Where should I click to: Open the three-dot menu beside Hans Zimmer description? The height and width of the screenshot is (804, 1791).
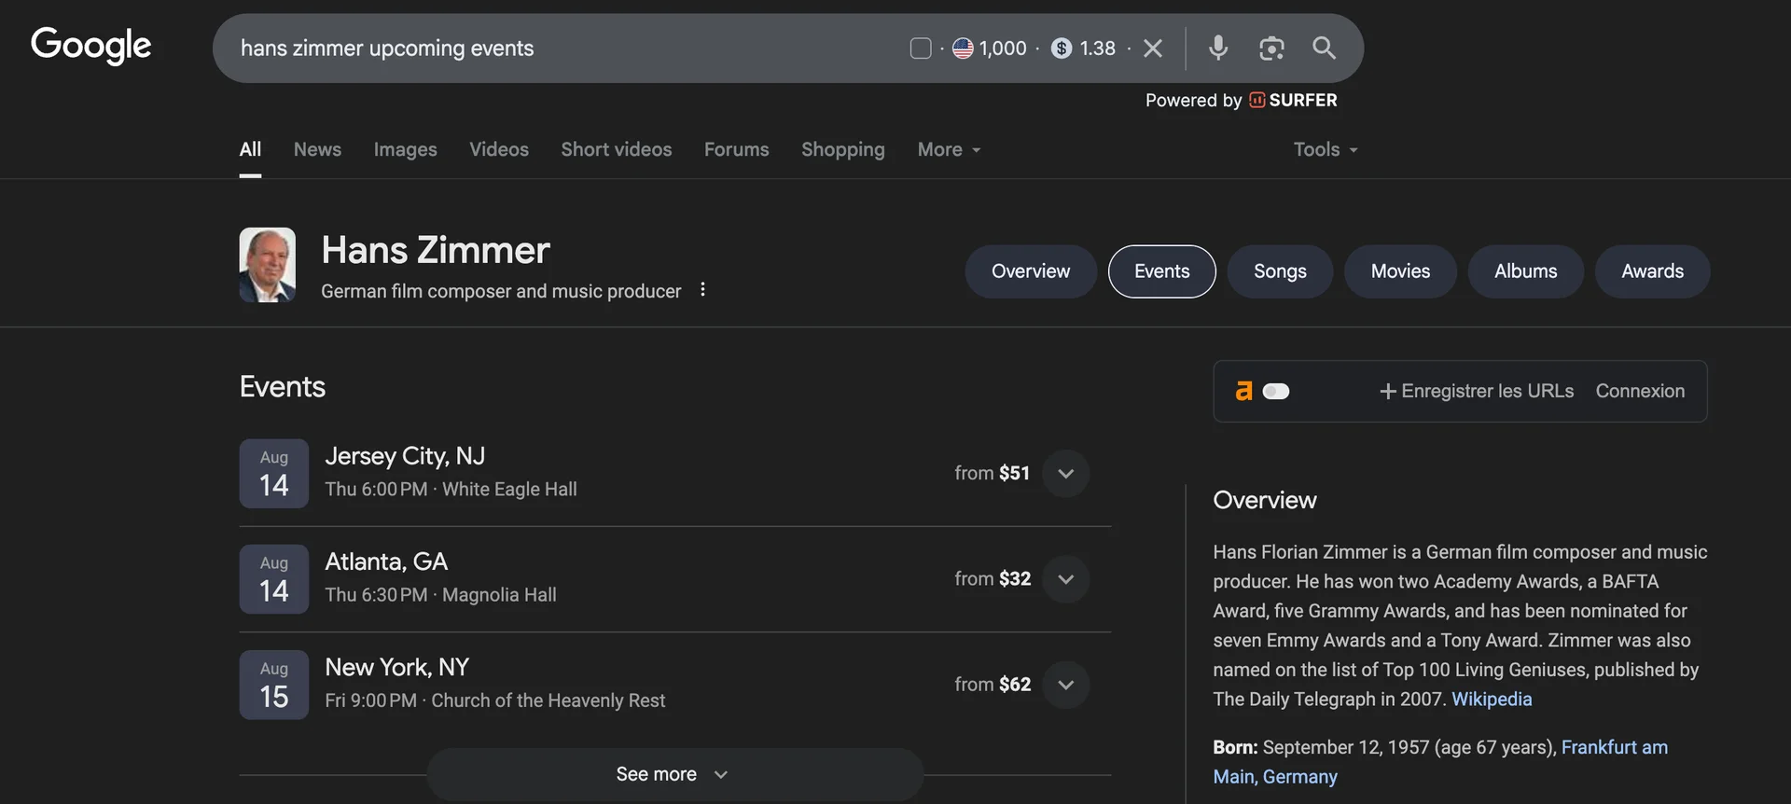702,290
